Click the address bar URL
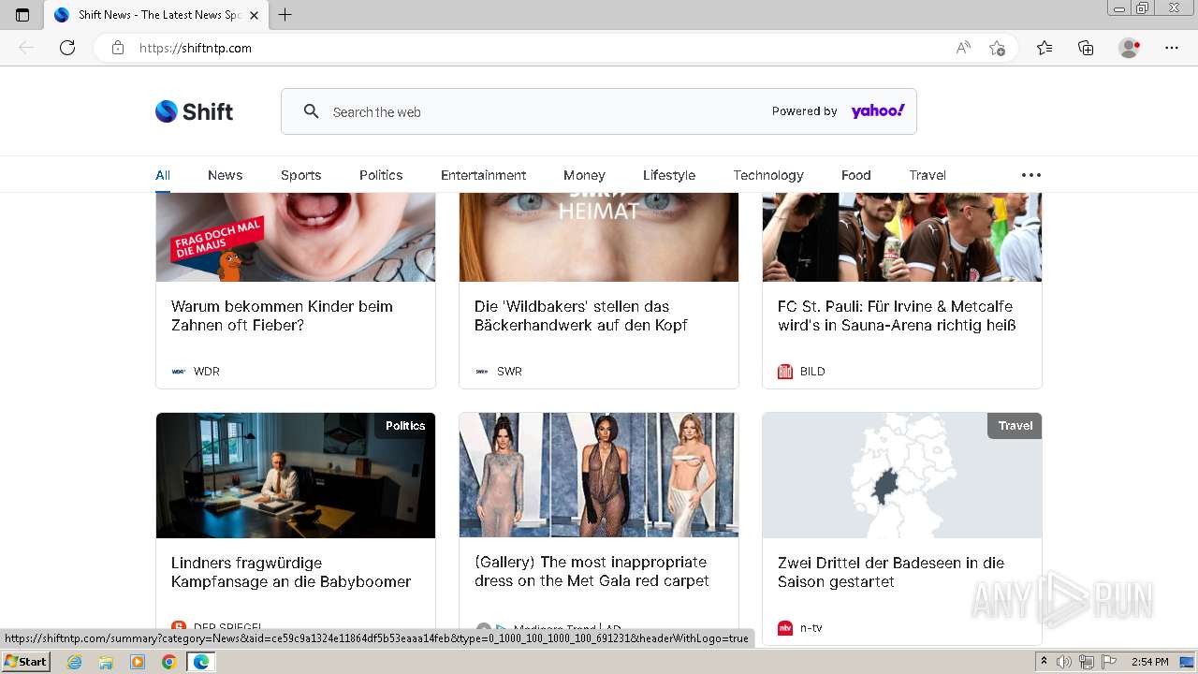The height and width of the screenshot is (674, 1198). [196, 48]
